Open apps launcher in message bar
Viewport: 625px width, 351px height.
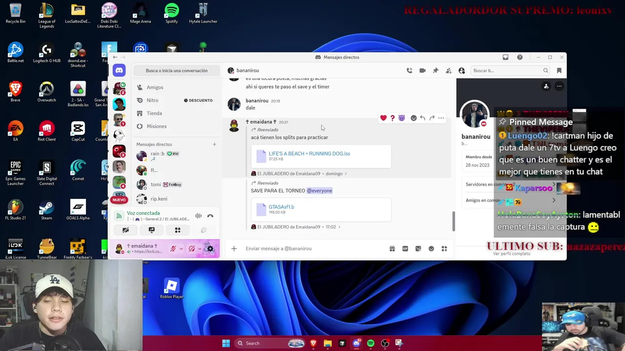tap(444, 249)
